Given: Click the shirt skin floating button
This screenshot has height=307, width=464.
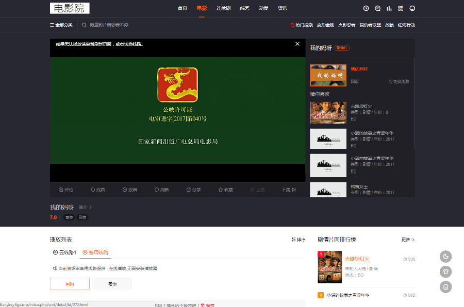Looking at the screenshot, I should tap(445, 271).
